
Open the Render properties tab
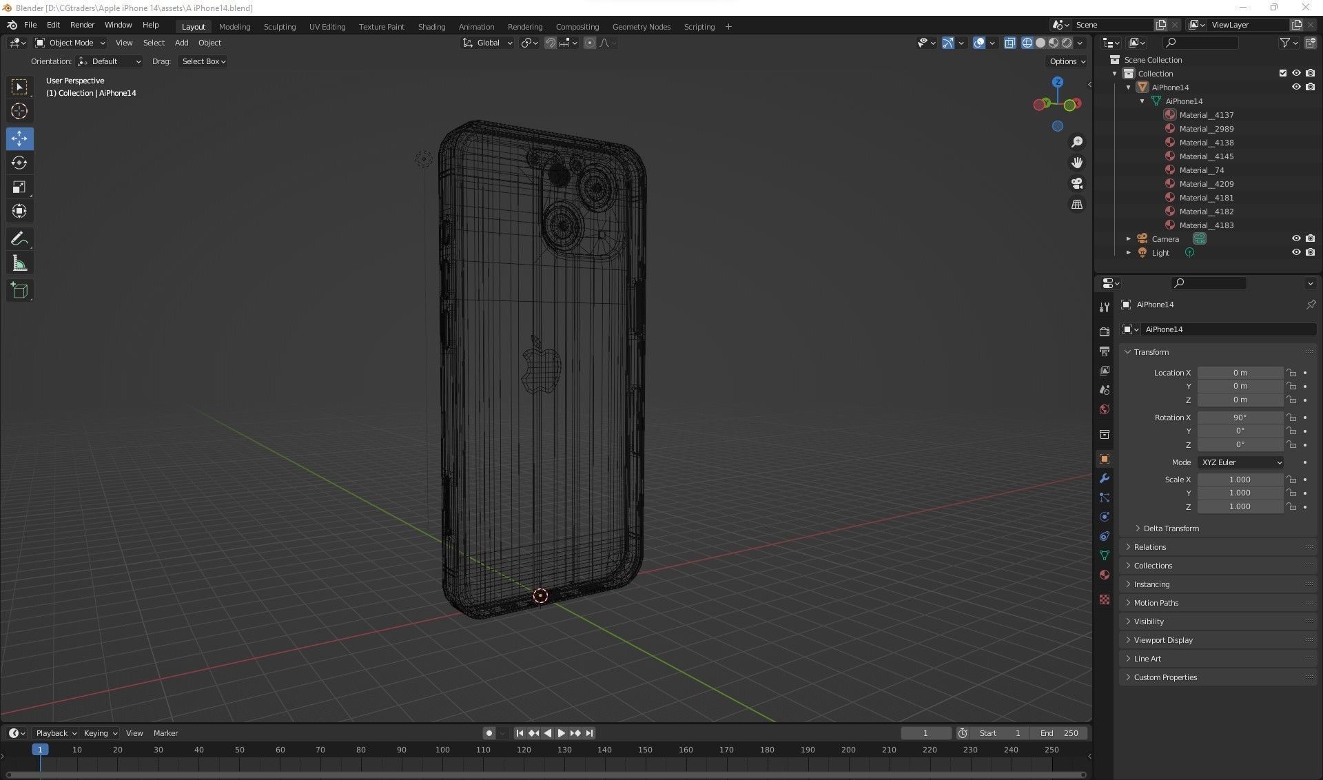click(x=1105, y=331)
